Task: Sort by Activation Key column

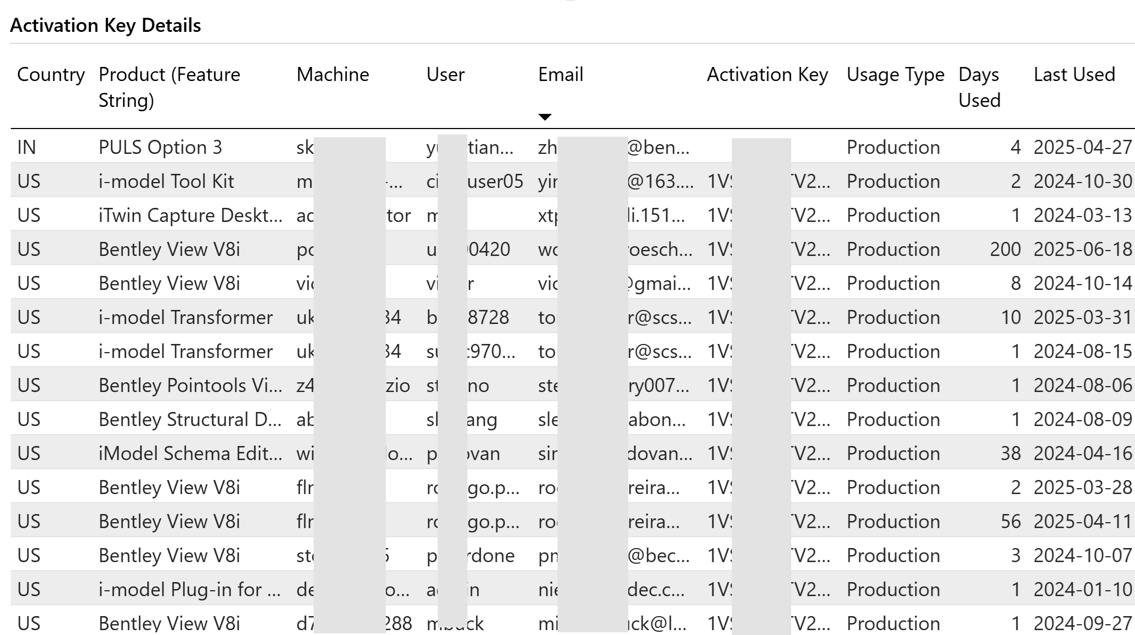Action: tap(767, 75)
